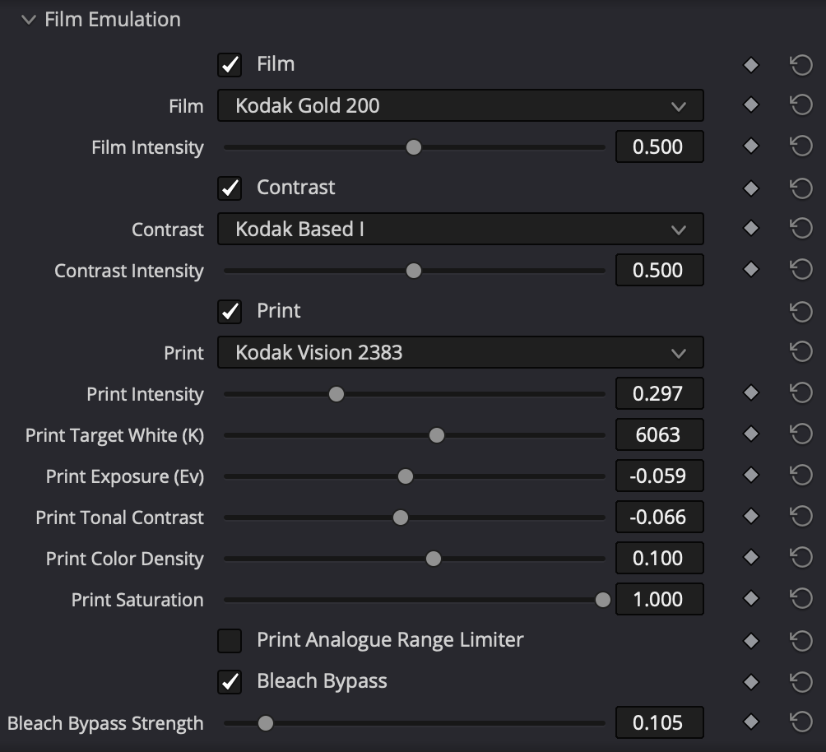Reset the Print dropdown selection
This screenshot has height=752, width=826.
tap(801, 351)
